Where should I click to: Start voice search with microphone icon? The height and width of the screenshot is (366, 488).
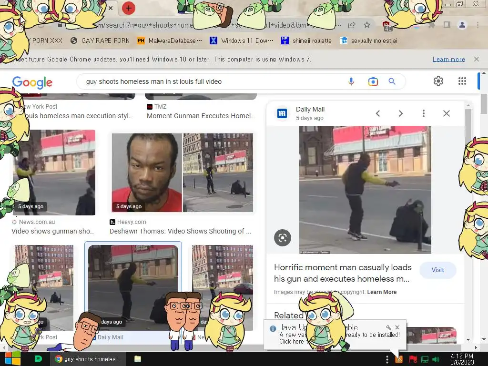coord(351,81)
